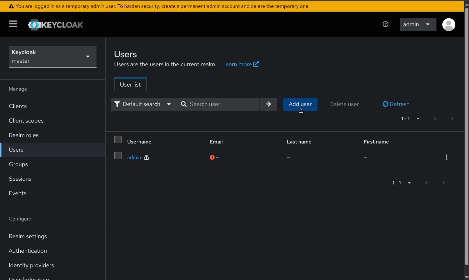Image resolution: width=469 pixels, height=280 pixels.
Task: Click the Delete user button
Action: click(344, 104)
